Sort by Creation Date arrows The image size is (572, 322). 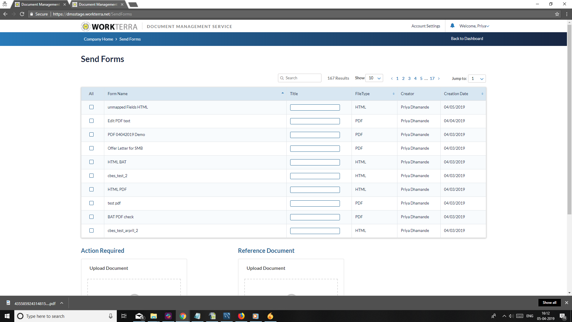click(x=482, y=94)
